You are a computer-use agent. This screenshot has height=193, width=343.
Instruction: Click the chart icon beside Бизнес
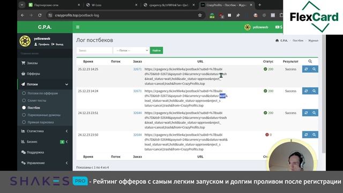click(23, 142)
